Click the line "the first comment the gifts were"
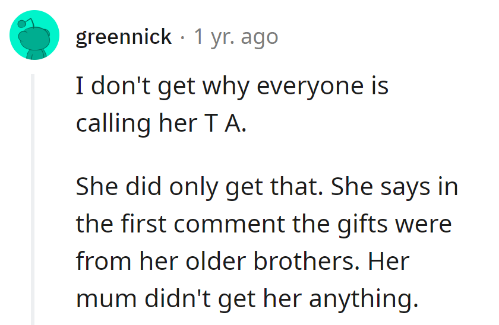Image resolution: width=499 pixels, height=325 pixels. coord(264,225)
